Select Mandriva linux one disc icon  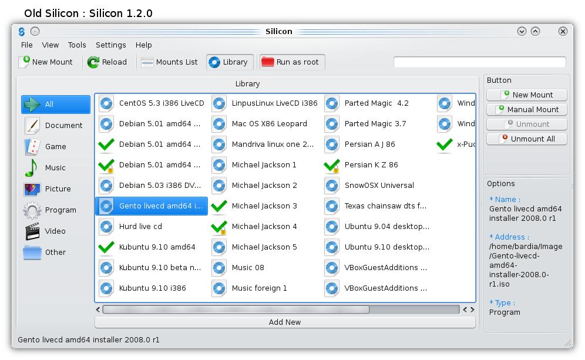coord(219,144)
